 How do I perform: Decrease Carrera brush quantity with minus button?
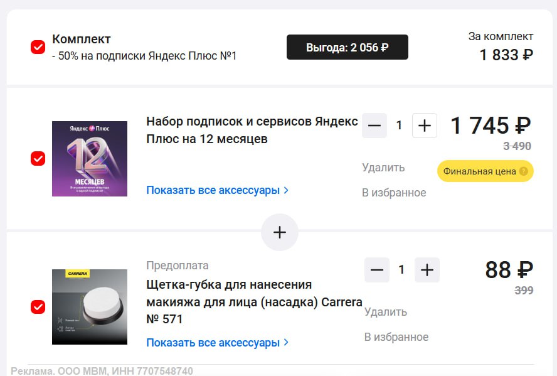(x=377, y=270)
